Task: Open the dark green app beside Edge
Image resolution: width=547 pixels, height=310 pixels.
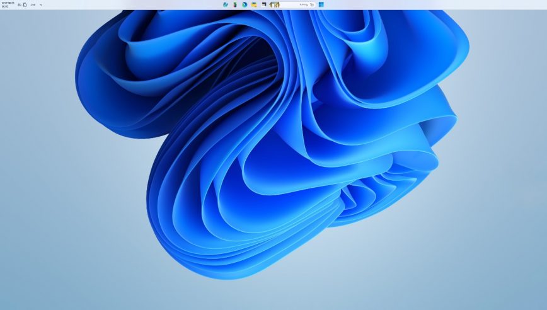Action: [x=235, y=4]
